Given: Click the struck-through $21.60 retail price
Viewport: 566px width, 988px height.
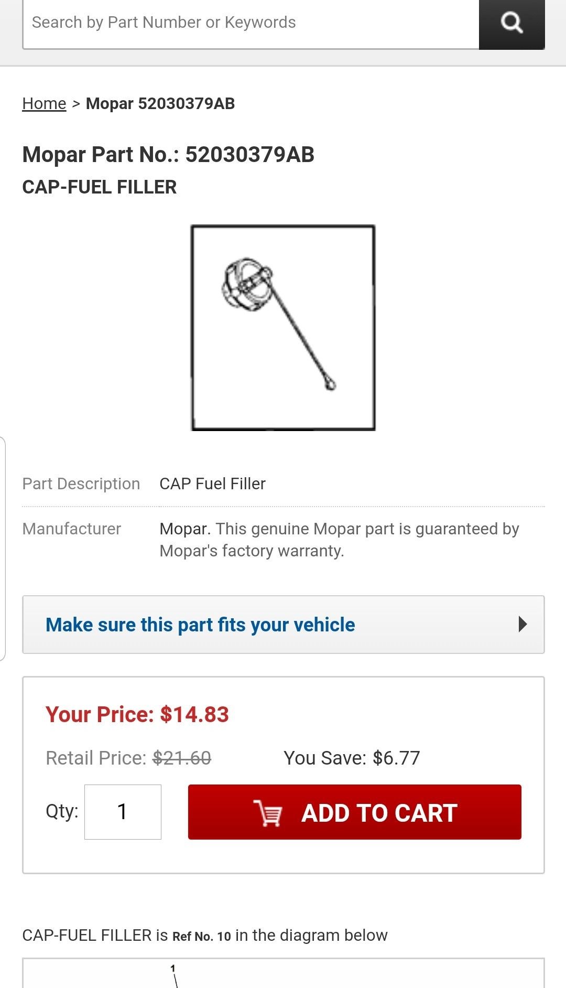Looking at the screenshot, I should (x=182, y=758).
